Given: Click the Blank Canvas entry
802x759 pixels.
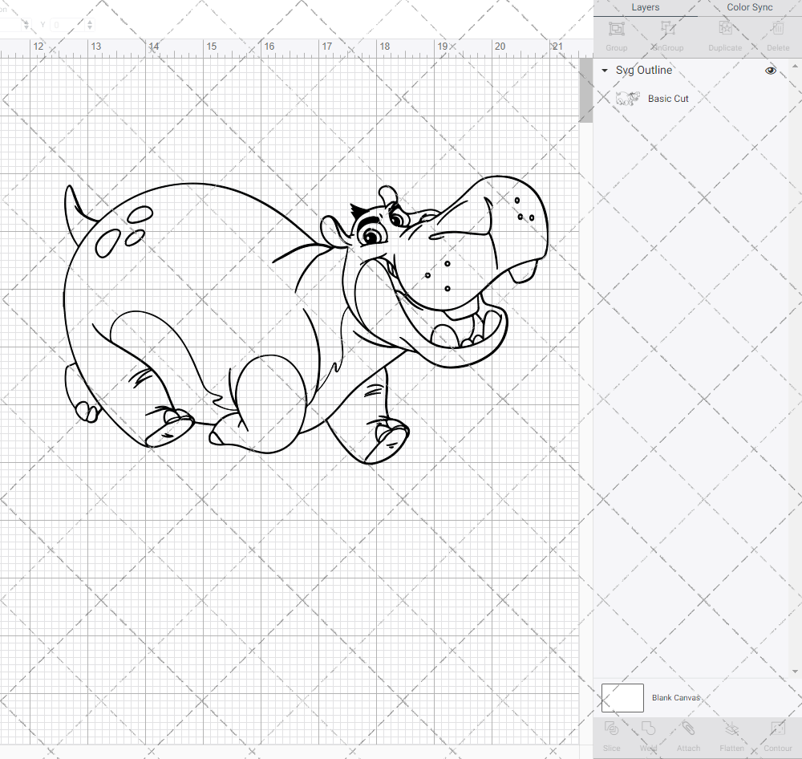Looking at the screenshot, I should coord(676,697).
